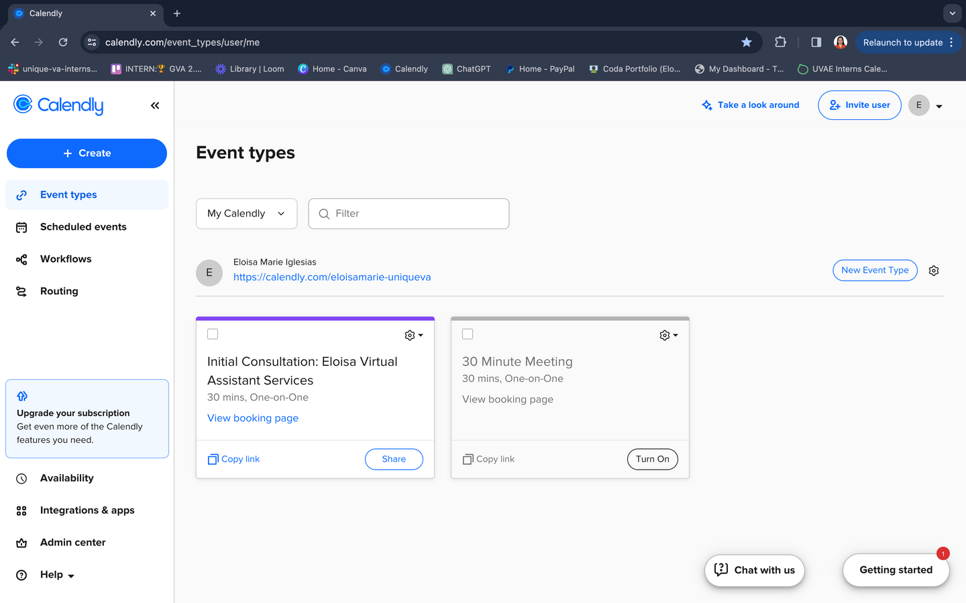Image resolution: width=966 pixels, height=603 pixels.
Task: Click the Help question mark icon
Action: (21, 575)
